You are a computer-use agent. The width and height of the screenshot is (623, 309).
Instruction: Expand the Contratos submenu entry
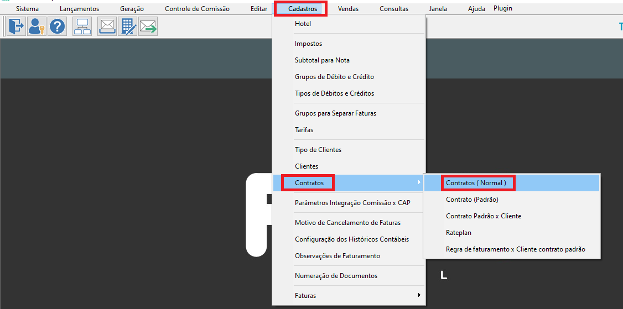[349, 183]
